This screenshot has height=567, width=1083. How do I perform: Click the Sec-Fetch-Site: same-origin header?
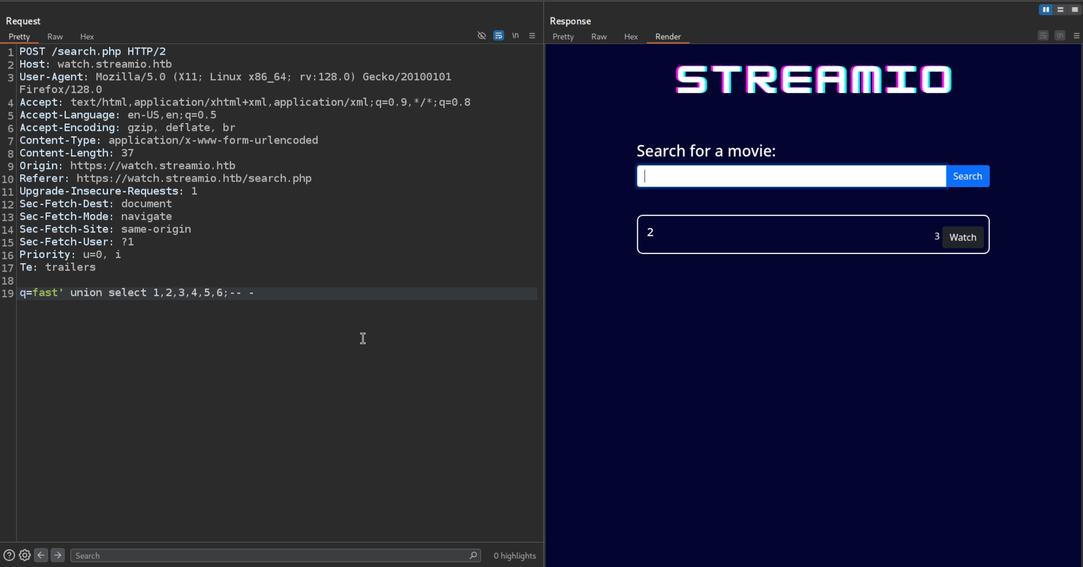tap(105, 229)
